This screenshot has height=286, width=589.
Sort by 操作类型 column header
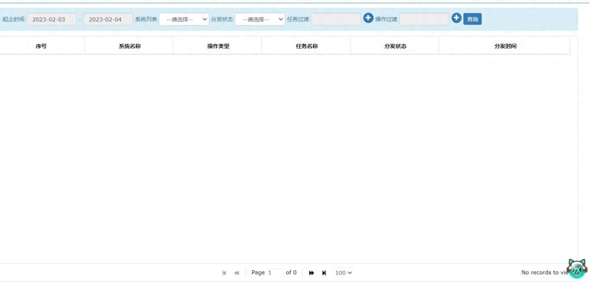[218, 46]
